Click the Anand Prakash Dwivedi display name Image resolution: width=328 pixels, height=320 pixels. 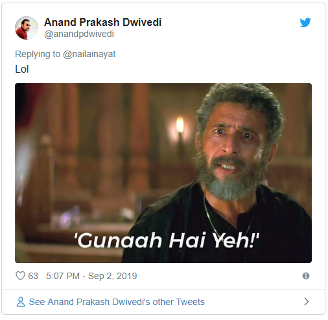[103, 22]
